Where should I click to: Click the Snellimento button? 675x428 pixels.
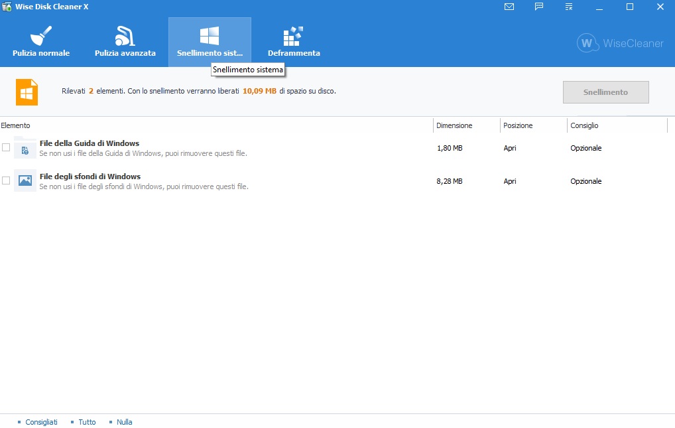click(605, 92)
